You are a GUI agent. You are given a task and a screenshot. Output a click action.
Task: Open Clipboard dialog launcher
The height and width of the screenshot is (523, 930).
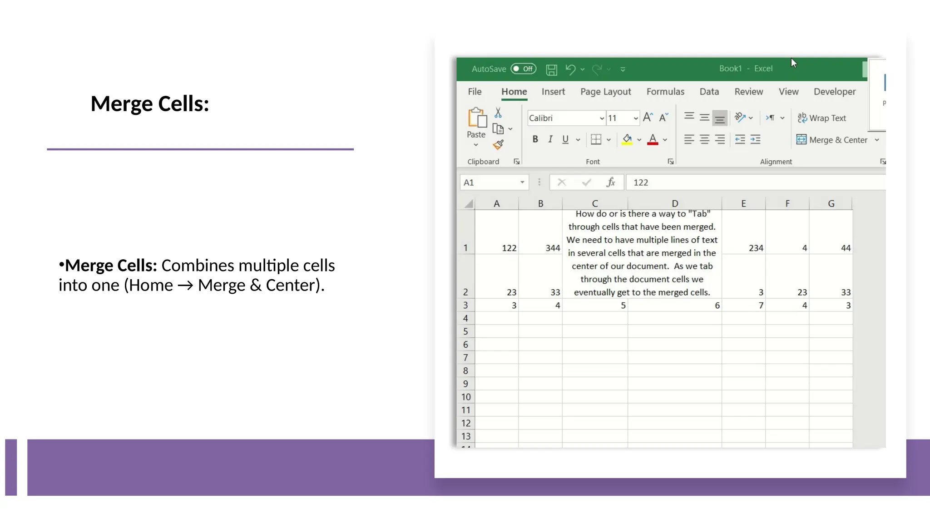pos(516,162)
